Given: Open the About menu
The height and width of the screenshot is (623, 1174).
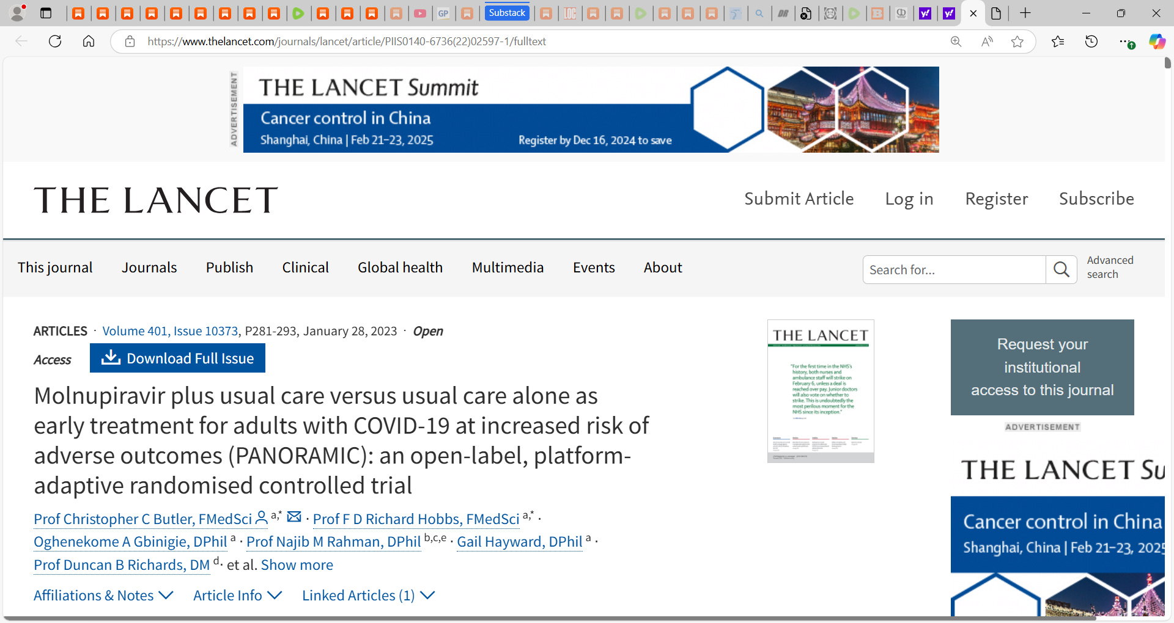Looking at the screenshot, I should [x=663, y=268].
